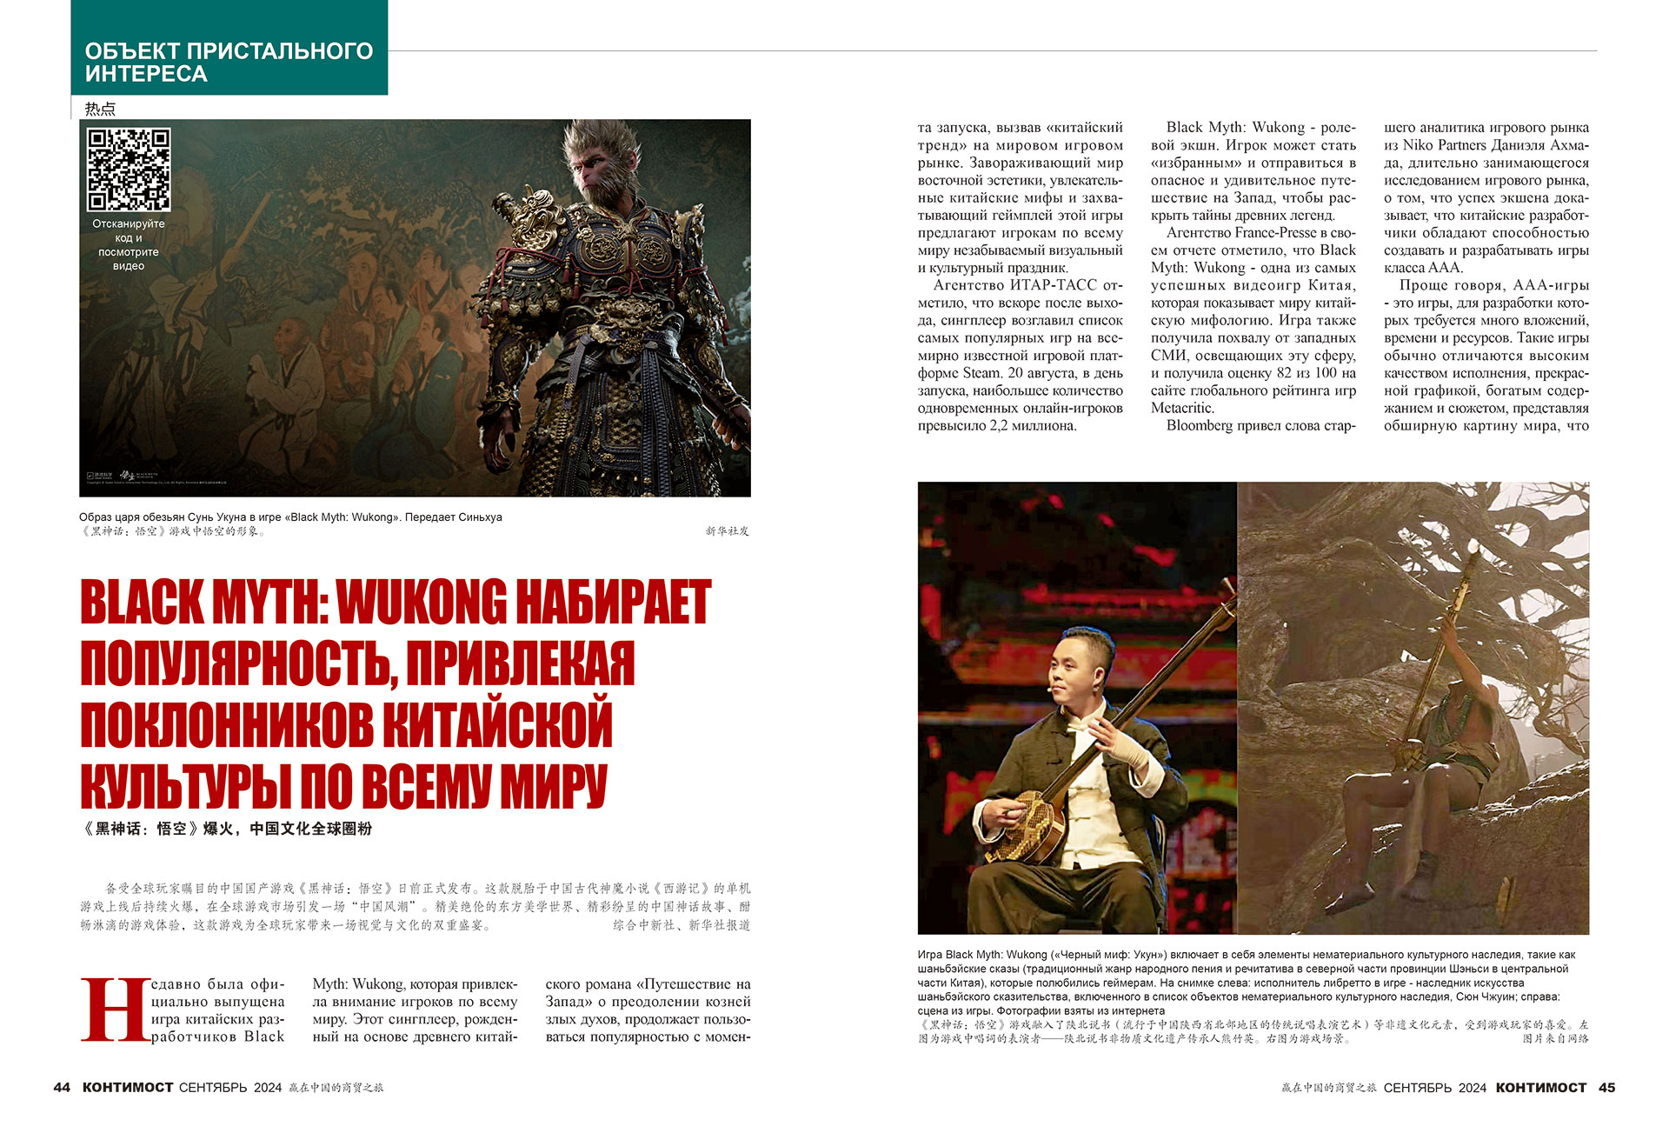
Task: Click the text 'Myth: Wukong, которая привлекла'
Action: coord(415,993)
